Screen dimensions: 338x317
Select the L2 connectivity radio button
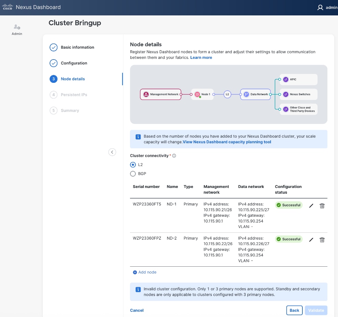pos(133,165)
